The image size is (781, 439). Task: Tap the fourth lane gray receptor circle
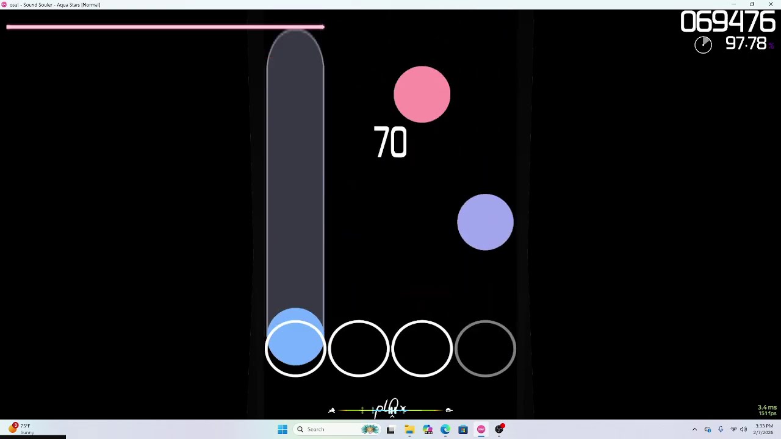coord(486,348)
